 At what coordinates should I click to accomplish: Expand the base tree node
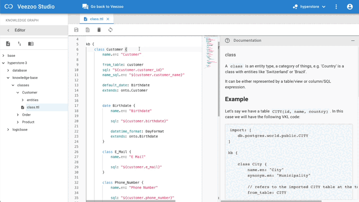click(3, 56)
